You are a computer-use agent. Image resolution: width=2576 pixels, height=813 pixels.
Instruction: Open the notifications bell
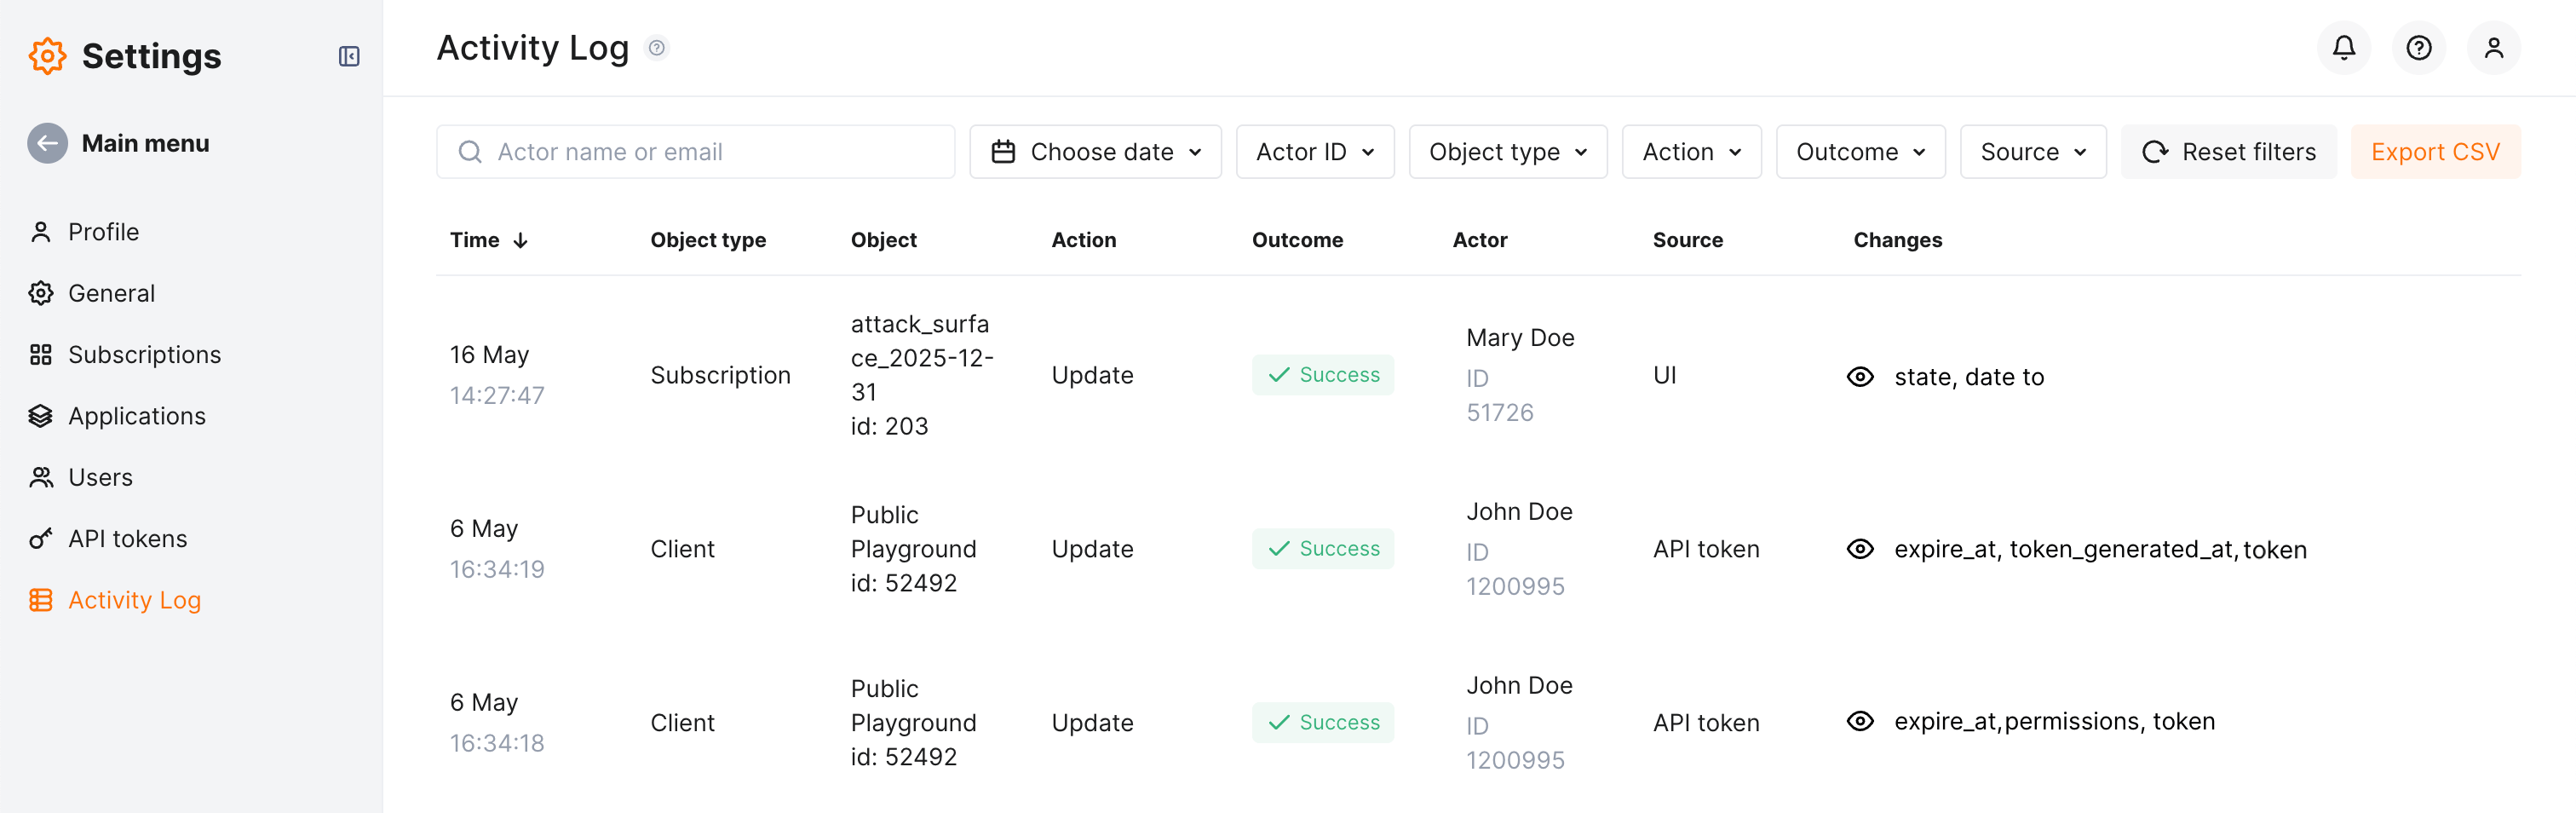click(2343, 48)
